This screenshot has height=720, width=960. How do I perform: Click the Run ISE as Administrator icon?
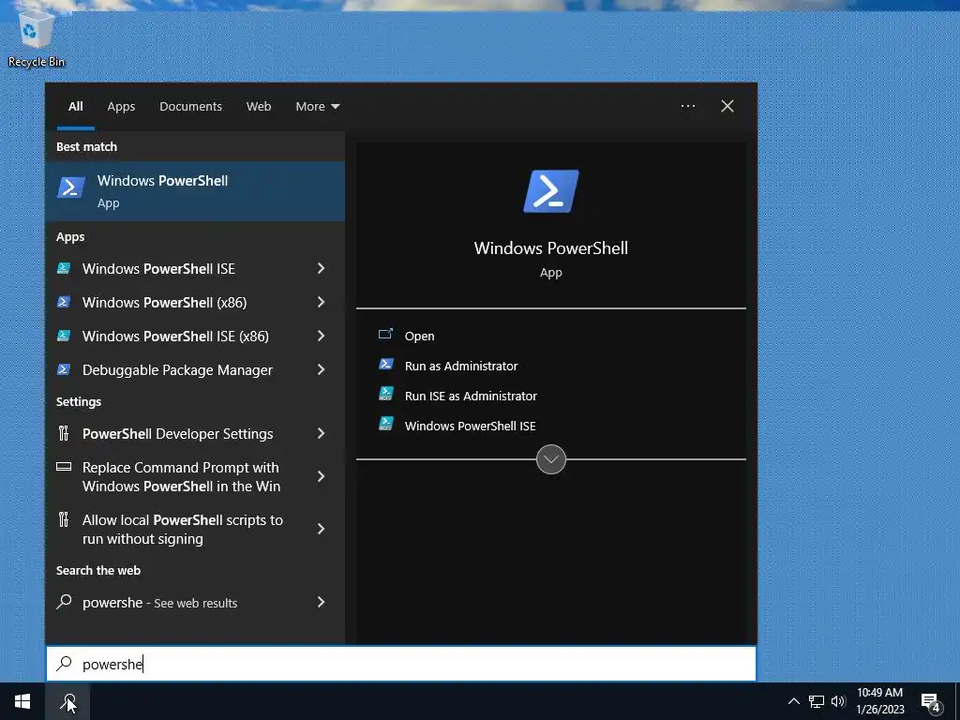point(385,393)
